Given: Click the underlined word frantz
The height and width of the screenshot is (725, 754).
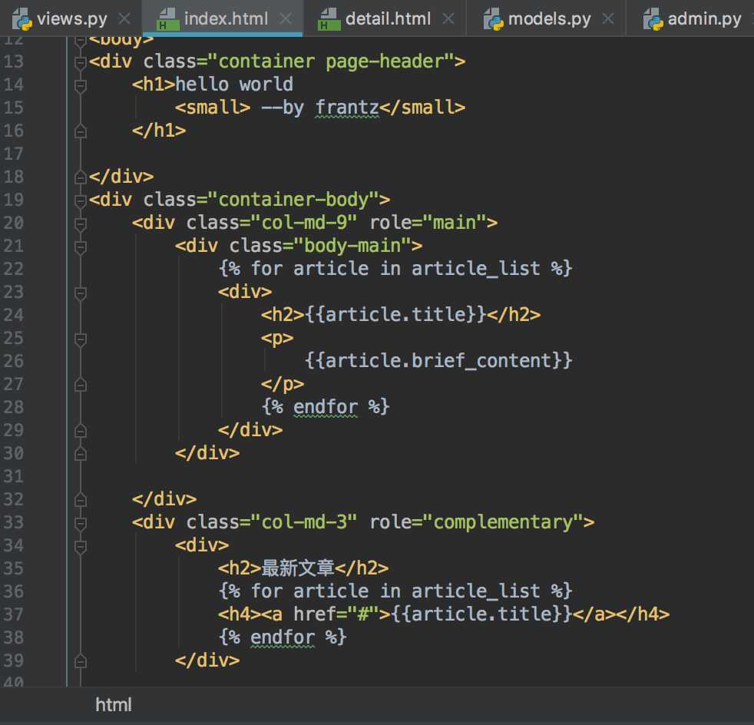Looking at the screenshot, I should pyautogui.click(x=347, y=108).
